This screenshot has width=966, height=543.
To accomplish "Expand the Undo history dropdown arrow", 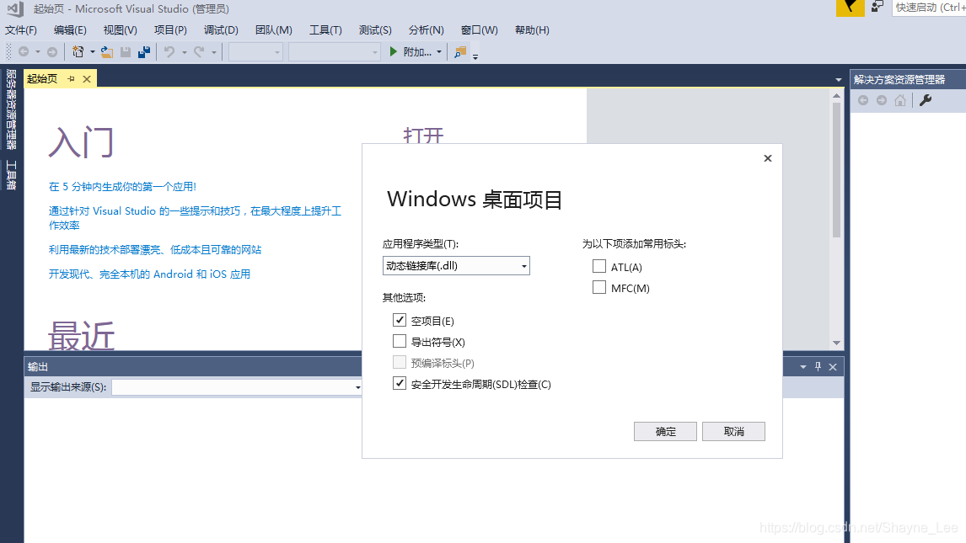I will (185, 52).
